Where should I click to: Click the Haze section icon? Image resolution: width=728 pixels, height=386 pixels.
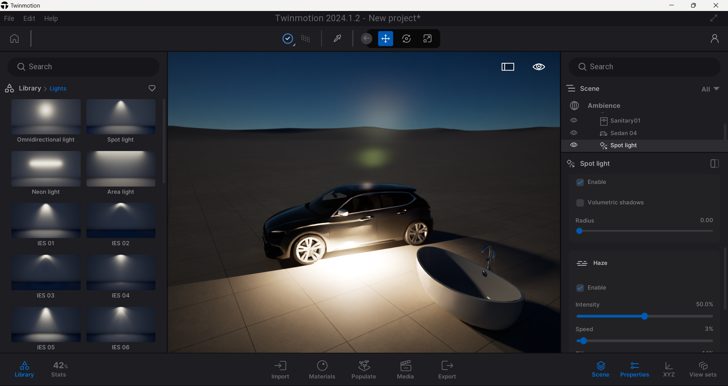point(582,263)
